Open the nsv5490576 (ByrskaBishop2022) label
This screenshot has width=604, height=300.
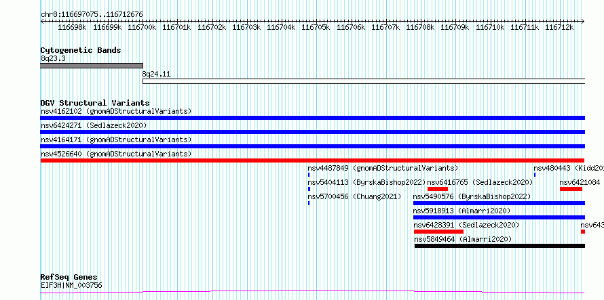[x=472, y=196]
